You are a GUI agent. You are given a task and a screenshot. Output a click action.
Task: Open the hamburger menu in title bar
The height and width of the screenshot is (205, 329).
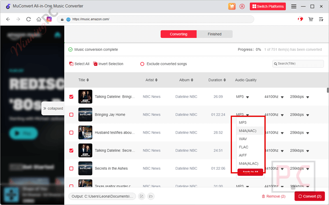(294, 6)
